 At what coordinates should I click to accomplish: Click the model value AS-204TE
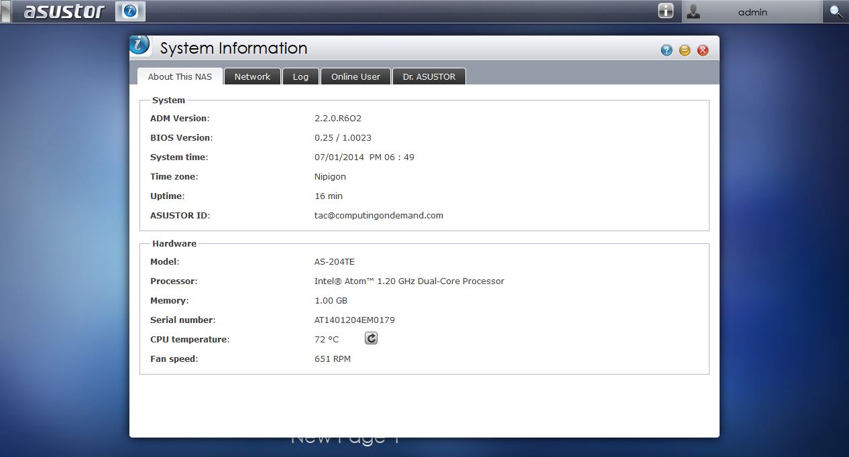point(335,261)
